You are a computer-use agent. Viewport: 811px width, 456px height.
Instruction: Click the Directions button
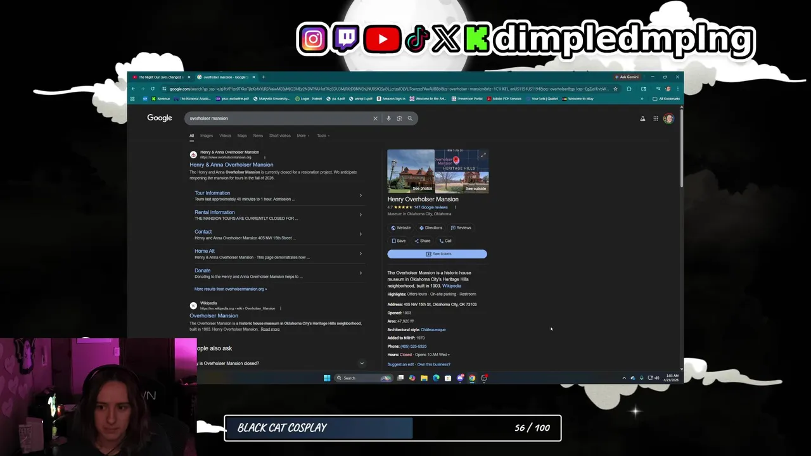[431, 228]
